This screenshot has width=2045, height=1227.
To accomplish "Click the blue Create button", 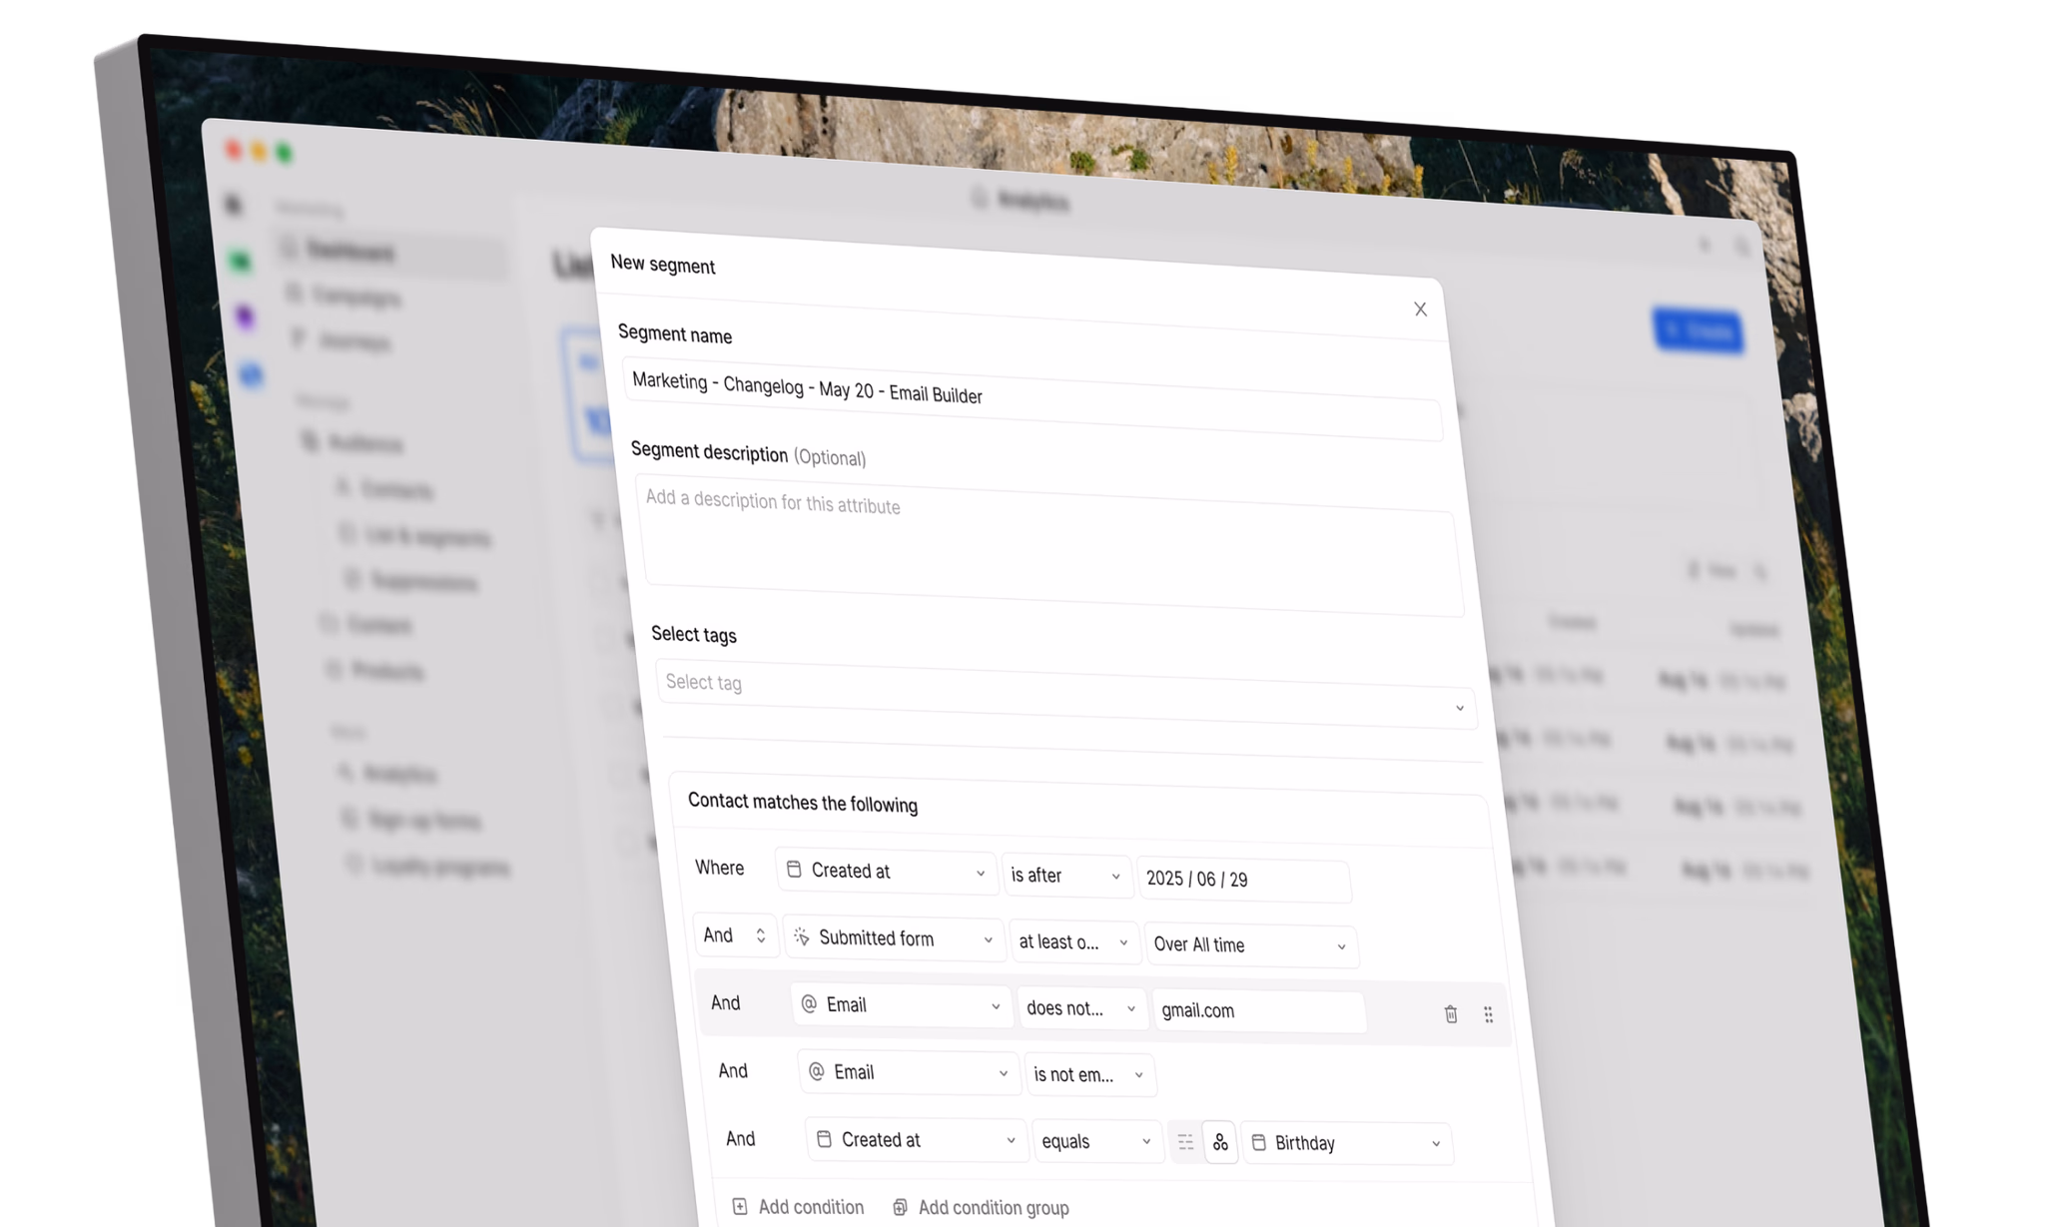I will tap(1698, 330).
